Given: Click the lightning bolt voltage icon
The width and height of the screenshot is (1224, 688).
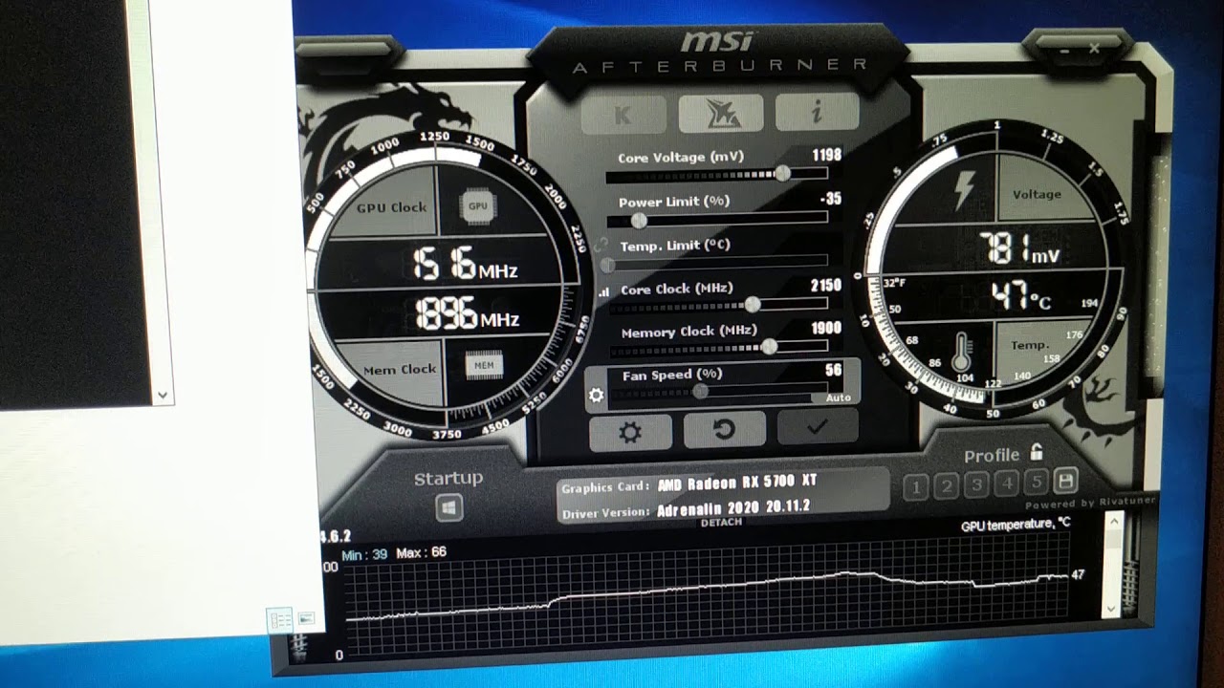Looking at the screenshot, I should [x=963, y=190].
